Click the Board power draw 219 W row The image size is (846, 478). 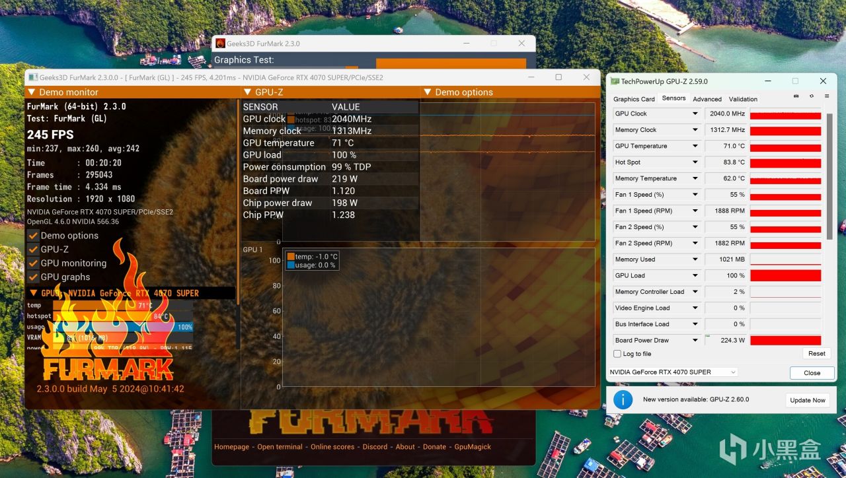tap(330, 179)
